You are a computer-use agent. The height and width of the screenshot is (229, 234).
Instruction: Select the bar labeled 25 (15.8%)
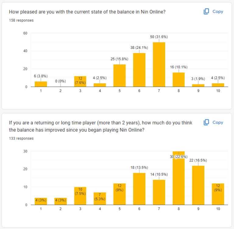(x=119, y=76)
